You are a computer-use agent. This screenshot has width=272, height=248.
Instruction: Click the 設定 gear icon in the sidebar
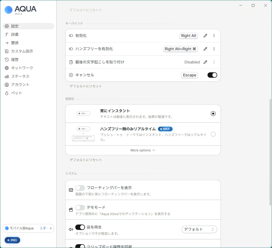pos(7,26)
